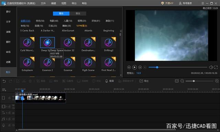Toggle visibility of the text track
220x132 pixels.
[x=13, y=113]
